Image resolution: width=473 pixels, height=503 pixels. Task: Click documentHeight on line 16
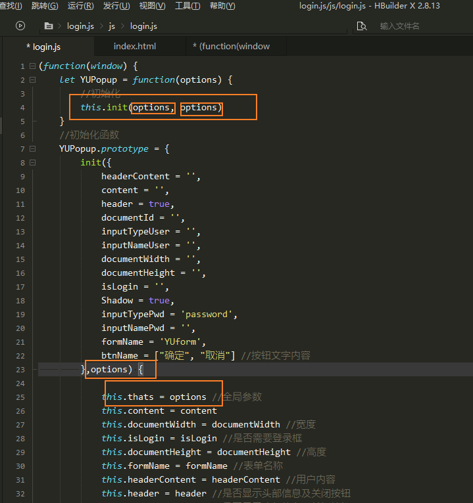point(138,273)
